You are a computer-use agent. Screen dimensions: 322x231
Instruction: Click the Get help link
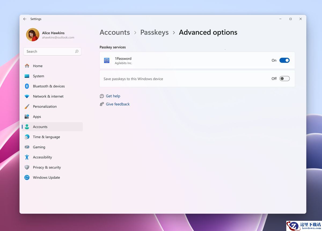click(x=113, y=96)
